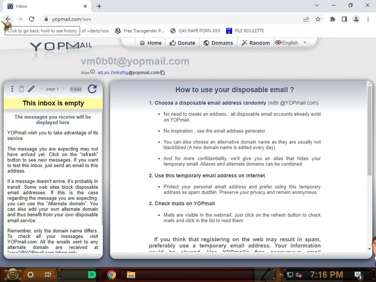Click 'How to use your disposable email ?' heading
The height and width of the screenshot is (282, 376).
235,90
